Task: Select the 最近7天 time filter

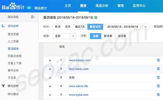Action: pyautogui.click(x=80, y=27)
